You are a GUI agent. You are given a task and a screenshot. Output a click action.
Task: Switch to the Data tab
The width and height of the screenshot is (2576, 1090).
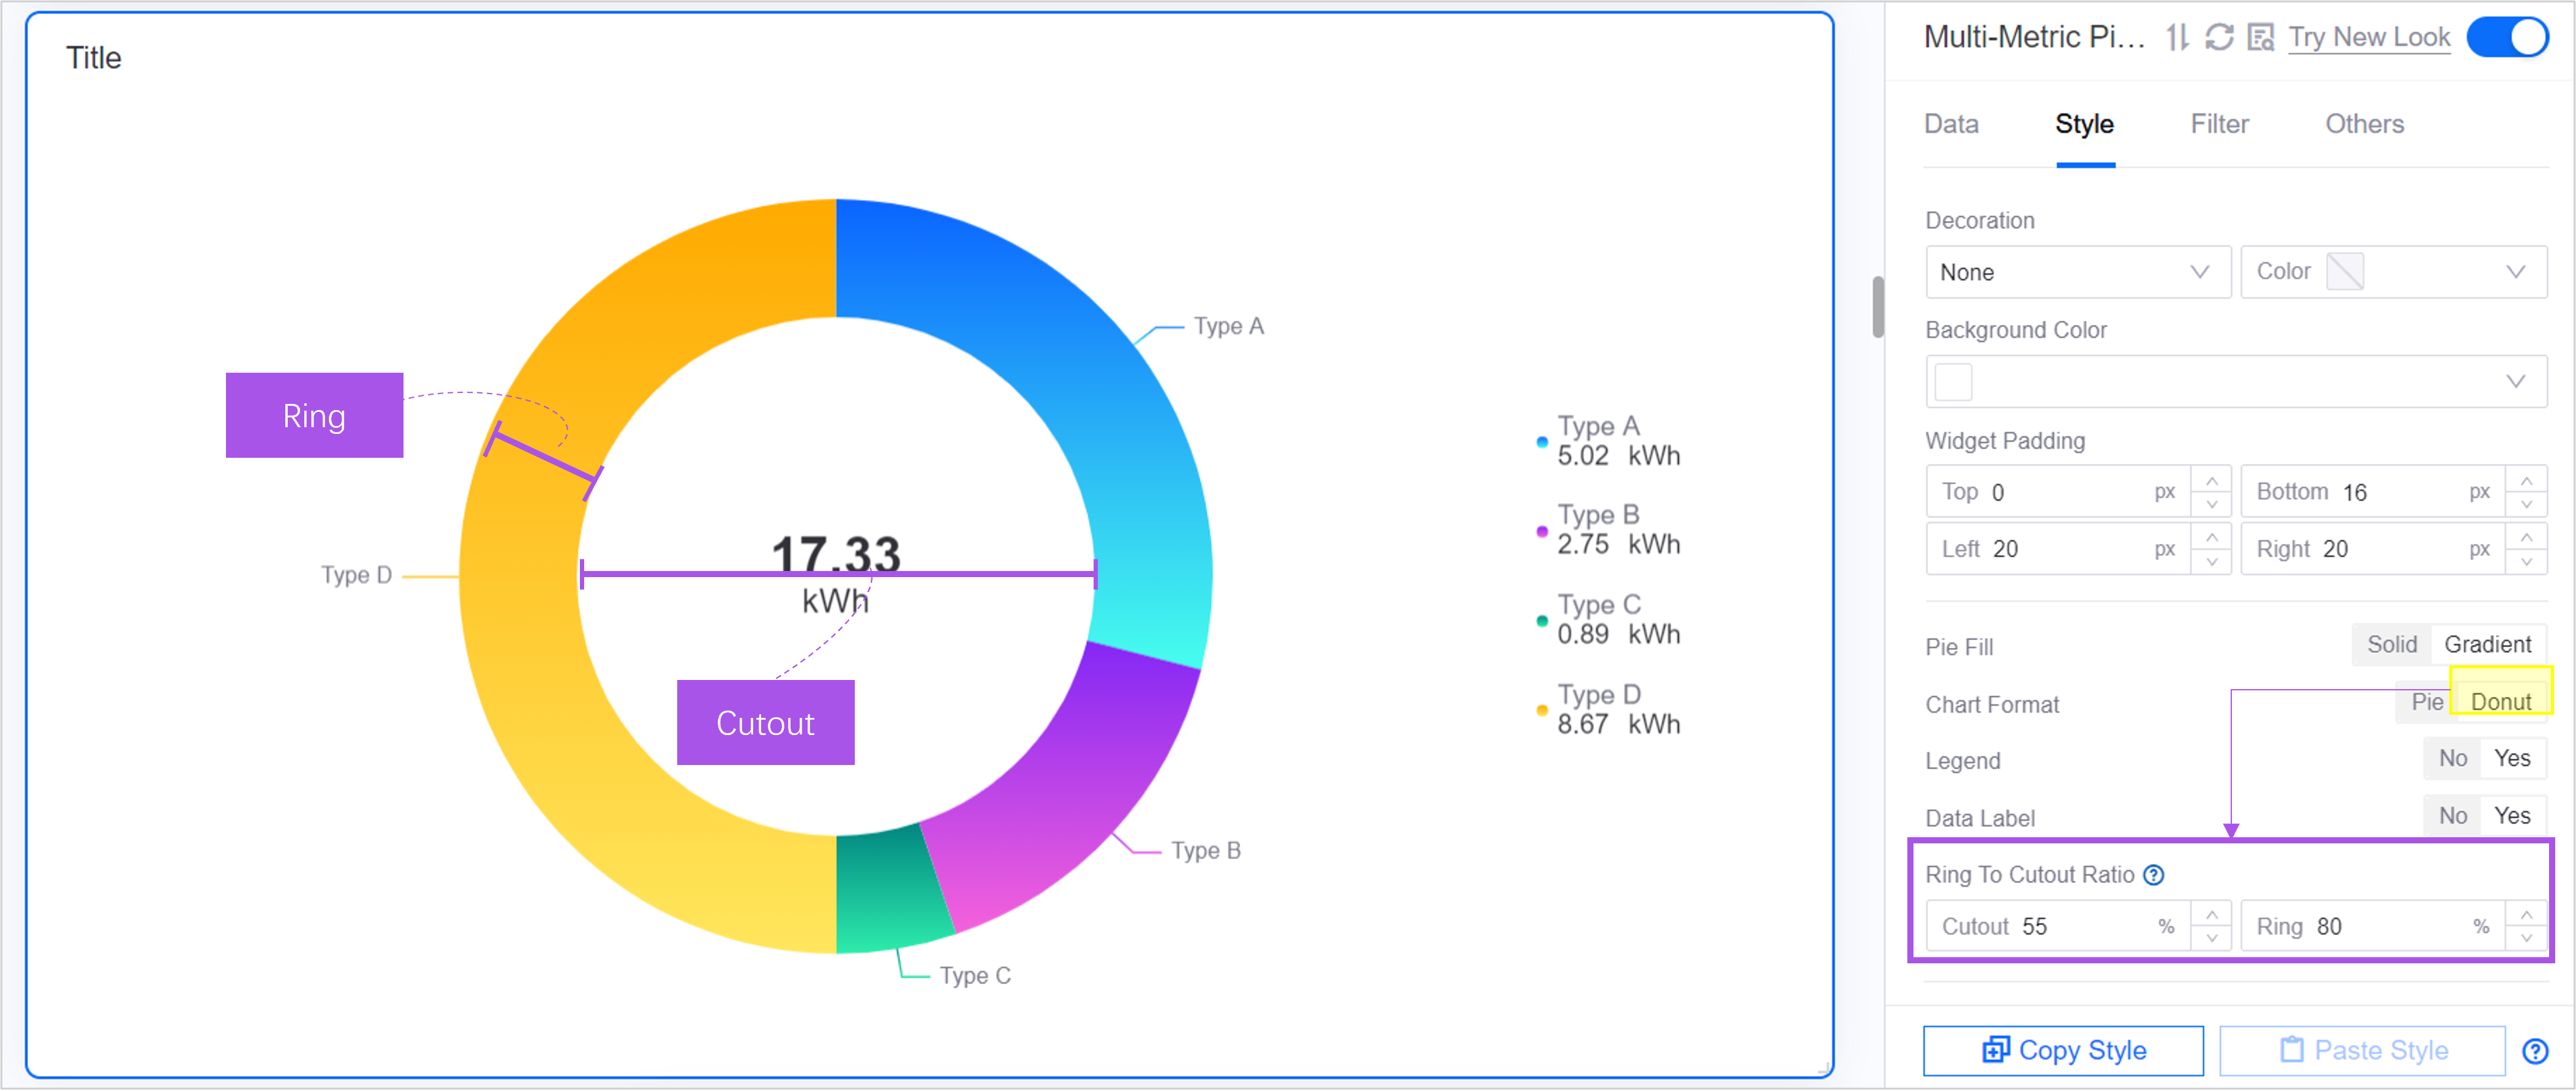1951,124
